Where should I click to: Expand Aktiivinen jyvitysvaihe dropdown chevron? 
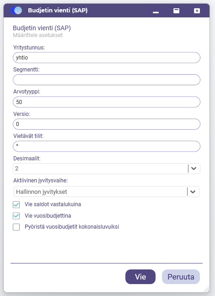click(193, 192)
